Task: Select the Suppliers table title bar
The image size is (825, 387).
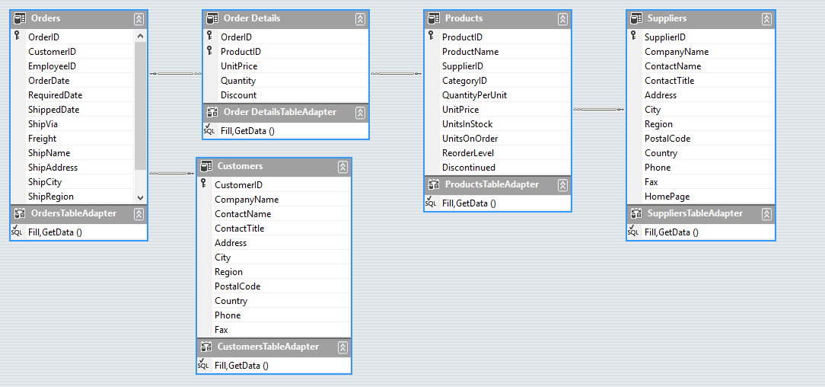Action: pos(701,19)
